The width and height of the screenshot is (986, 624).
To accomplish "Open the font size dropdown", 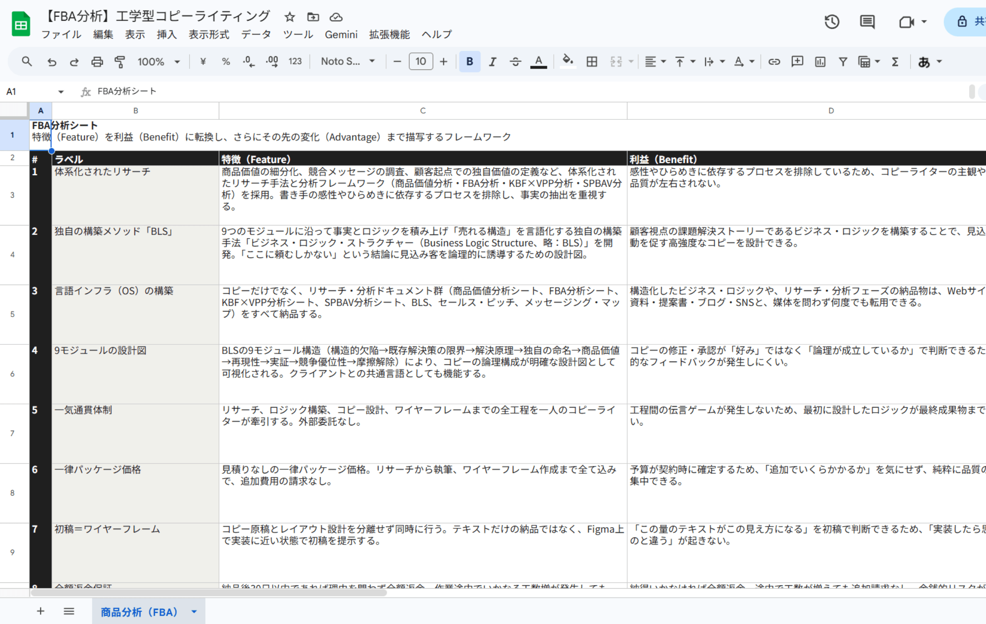I will pos(421,62).
